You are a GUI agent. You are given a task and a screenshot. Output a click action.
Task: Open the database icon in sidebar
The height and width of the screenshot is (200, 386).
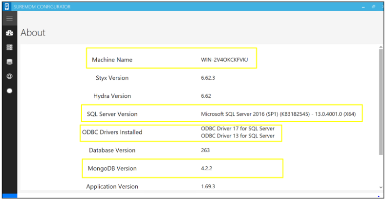(x=9, y=62)
